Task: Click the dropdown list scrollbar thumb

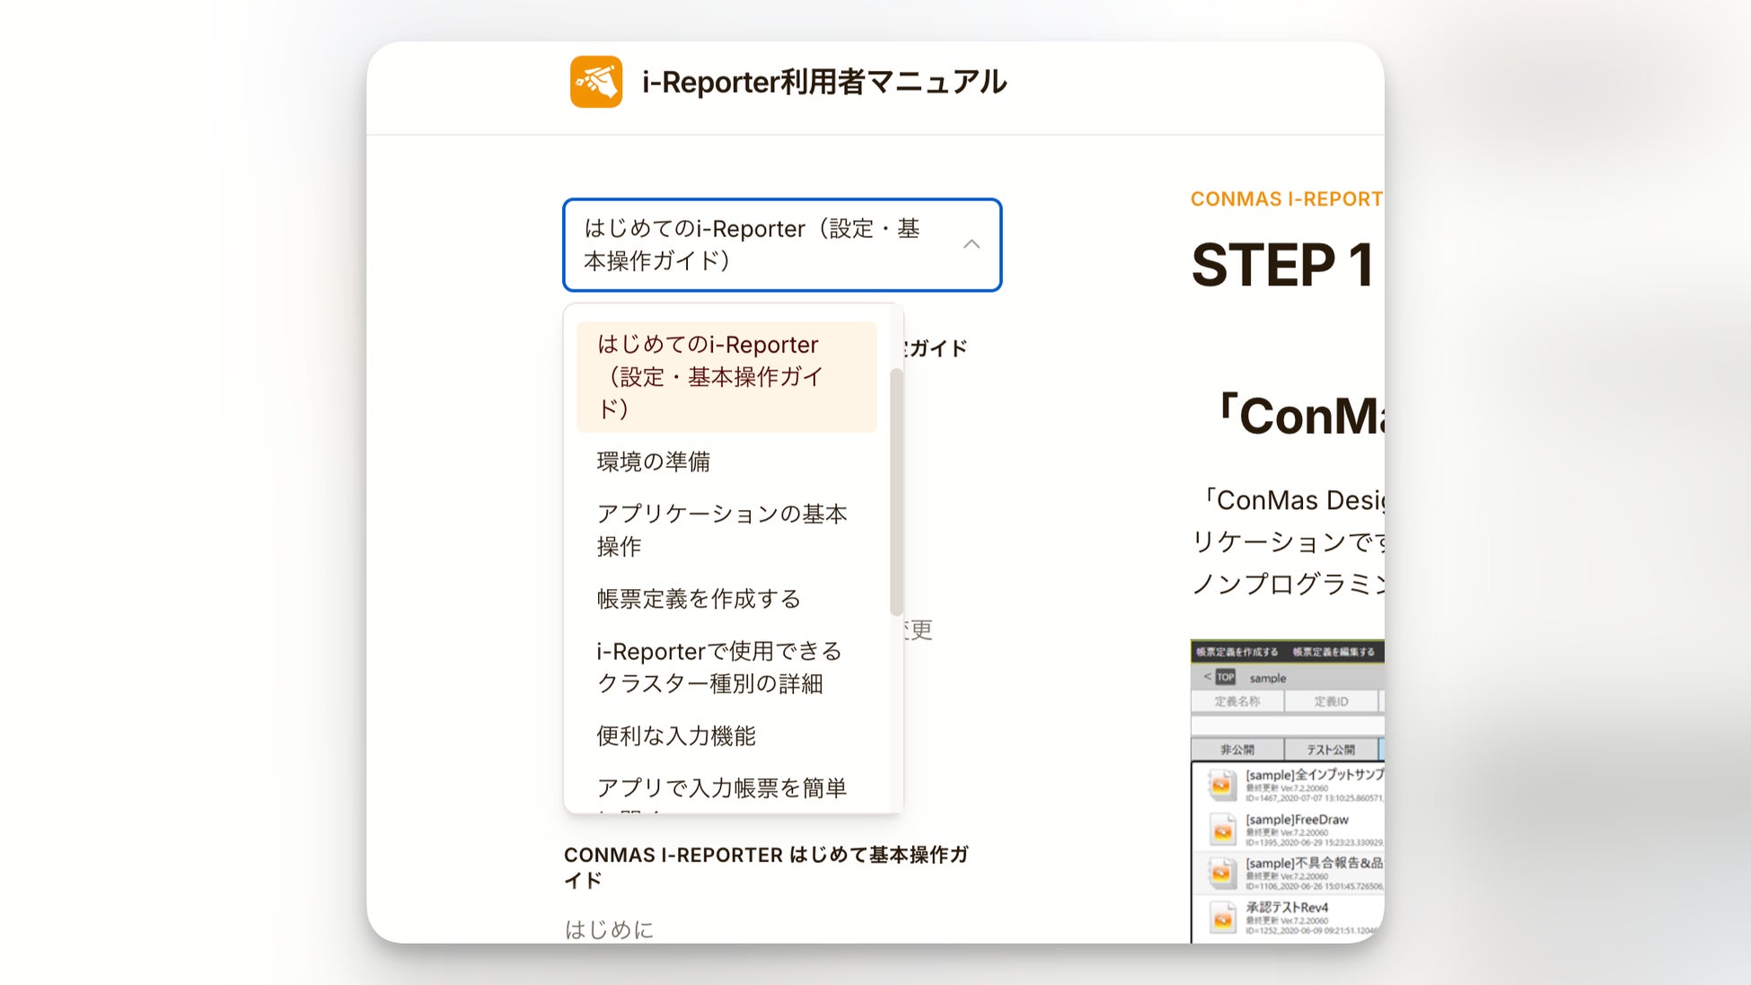Action: click(x=895, y=492)
